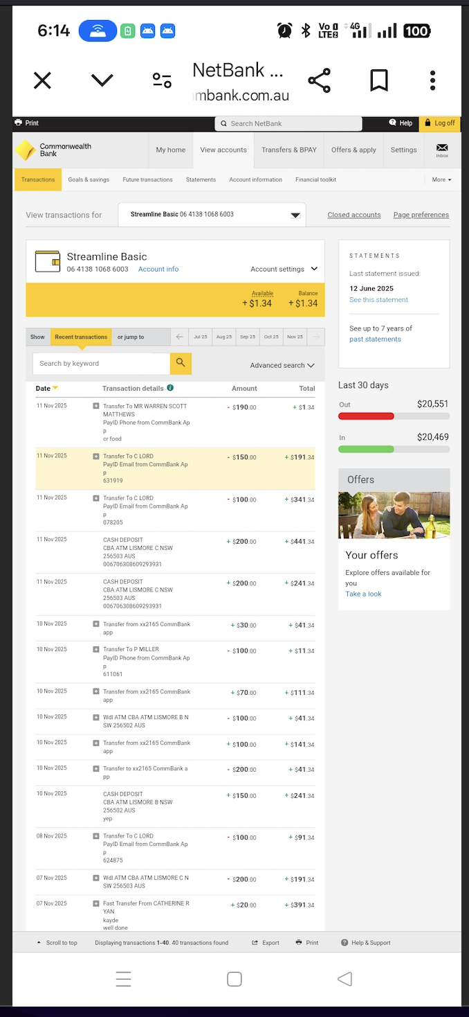Open the account selector dropdown
The width and height of the screenshot is (469, 1017).
coord(212,215)
